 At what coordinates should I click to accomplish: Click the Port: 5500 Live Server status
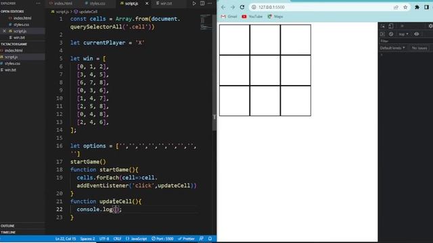(162, 239)
